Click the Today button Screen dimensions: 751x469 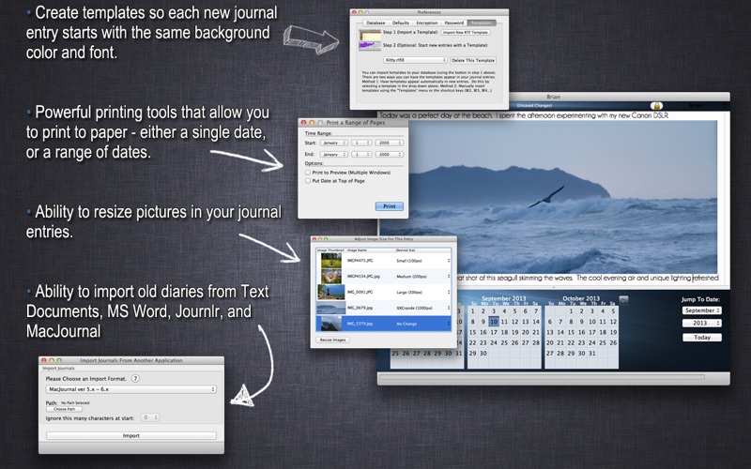pos(701,337)
